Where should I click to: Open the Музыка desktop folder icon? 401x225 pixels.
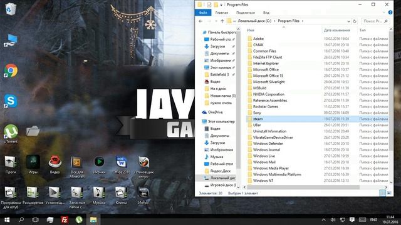coord(99,196)
